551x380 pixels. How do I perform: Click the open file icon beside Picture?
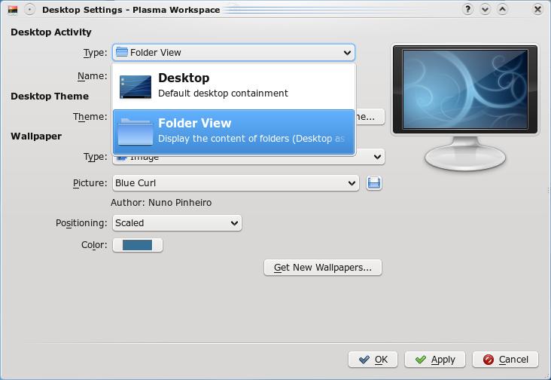374,183
